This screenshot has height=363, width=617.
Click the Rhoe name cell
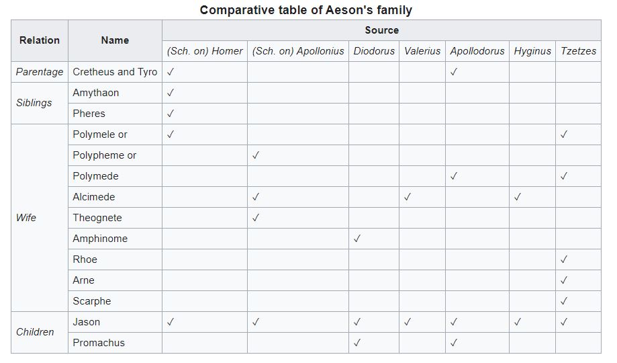click(85, 259)
